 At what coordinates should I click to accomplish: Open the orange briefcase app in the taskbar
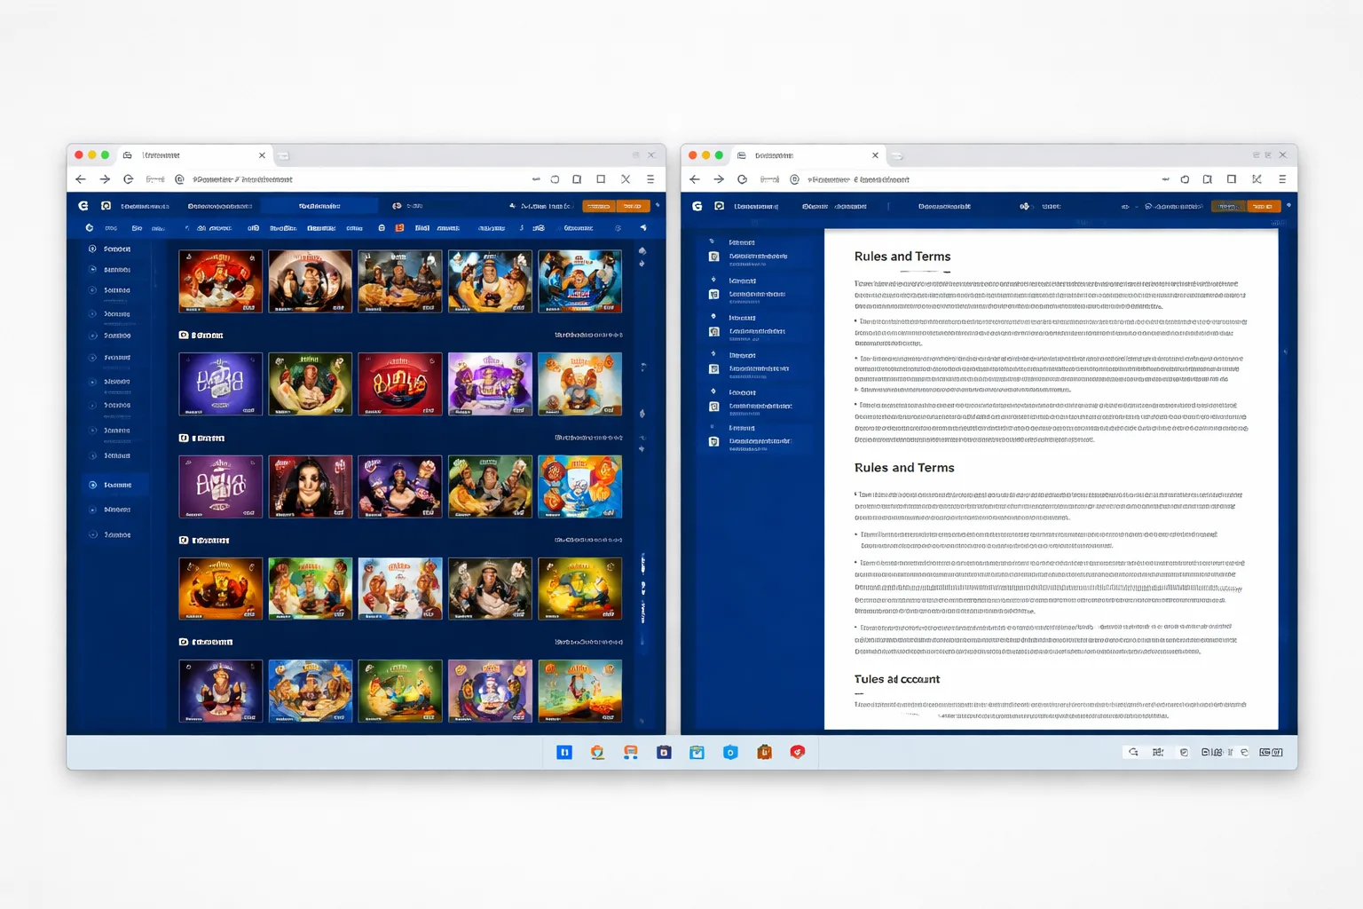click(x=764, y=752)
